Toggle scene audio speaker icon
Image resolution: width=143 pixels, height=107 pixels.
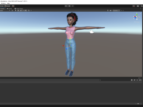click(x=18, y=10)
